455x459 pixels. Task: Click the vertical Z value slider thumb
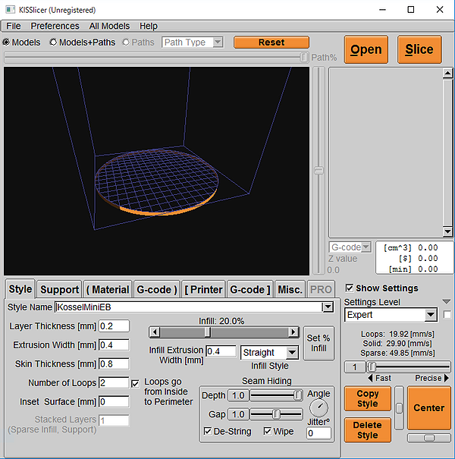coord(319,171)
